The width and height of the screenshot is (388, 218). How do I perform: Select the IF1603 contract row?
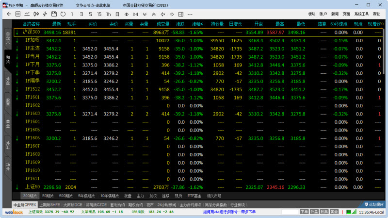198,114
